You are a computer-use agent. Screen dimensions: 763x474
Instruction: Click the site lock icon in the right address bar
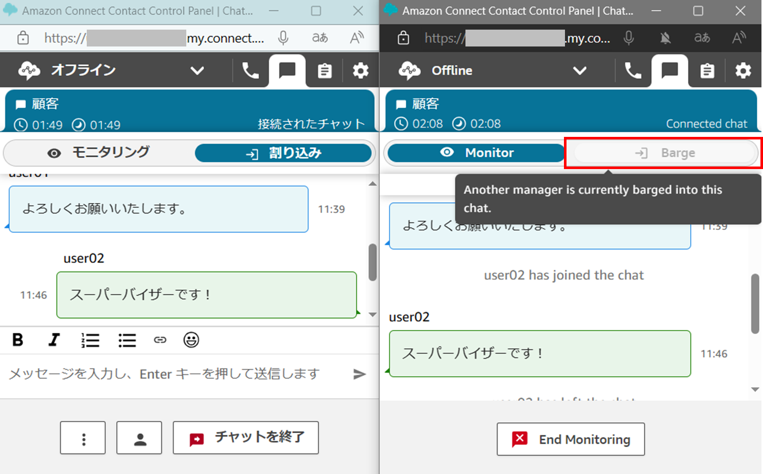[x=403, y=38]
